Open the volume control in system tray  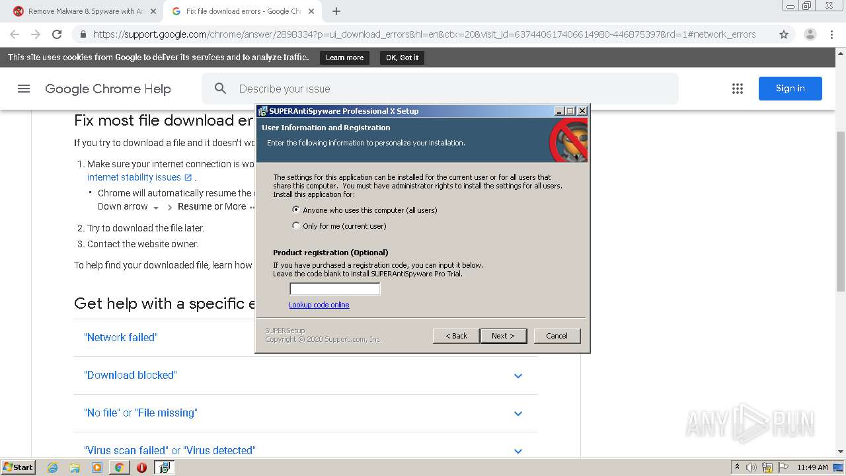coord(751,467)
